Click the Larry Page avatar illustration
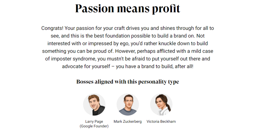266x132 pixels. (94, 104)
